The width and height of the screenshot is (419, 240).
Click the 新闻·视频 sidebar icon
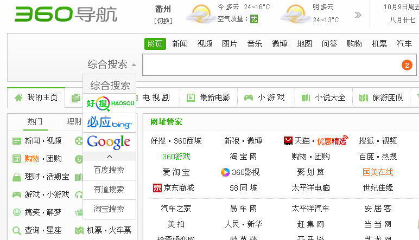[x=17, y=141]
